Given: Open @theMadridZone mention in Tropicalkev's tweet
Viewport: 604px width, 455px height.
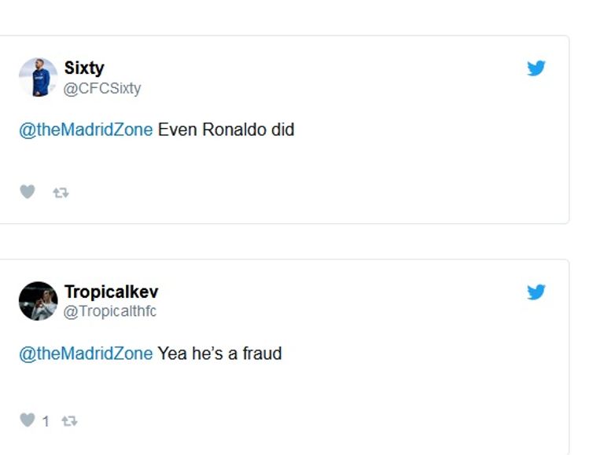Looking at the screenshot, I should point(86,354).
